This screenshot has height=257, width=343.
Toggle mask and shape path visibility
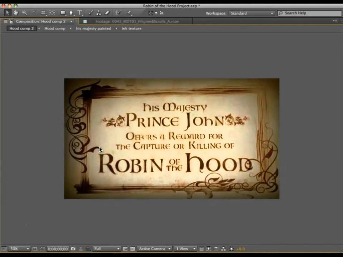(x=42, y=249)
